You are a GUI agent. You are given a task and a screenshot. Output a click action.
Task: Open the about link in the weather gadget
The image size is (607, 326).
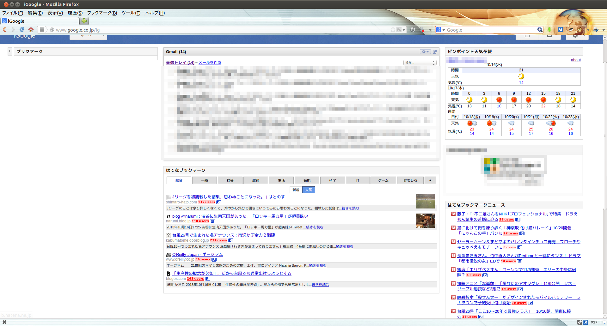point(576,60)
